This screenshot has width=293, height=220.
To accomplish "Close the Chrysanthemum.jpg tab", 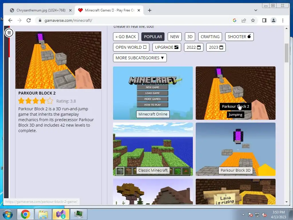I will [x=70, y=10].
